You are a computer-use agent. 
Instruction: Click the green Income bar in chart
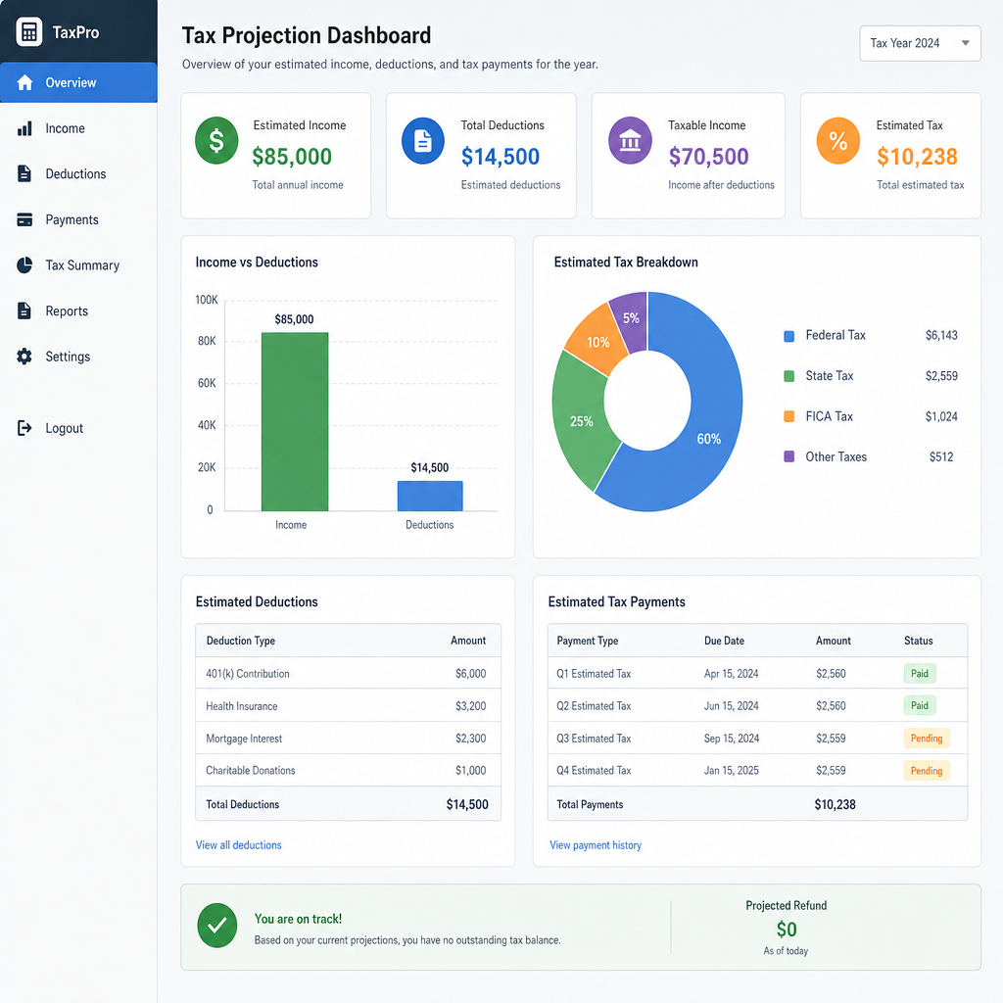click(295, 421)
